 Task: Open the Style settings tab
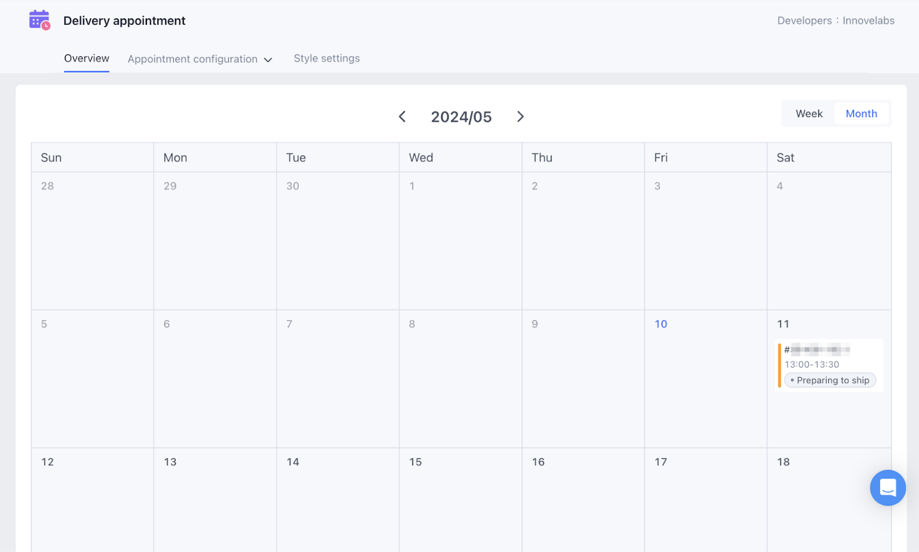tap(327, 59)
